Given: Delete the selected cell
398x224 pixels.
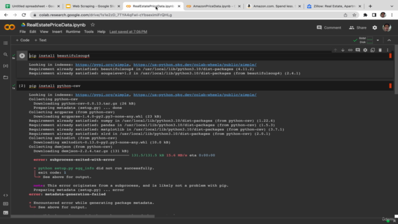Looking at the screenshot, I should tap(380, 50).
